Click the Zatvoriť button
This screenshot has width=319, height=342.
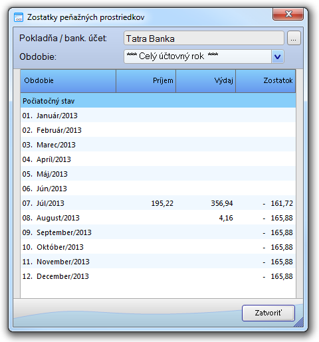coord(268,313)
